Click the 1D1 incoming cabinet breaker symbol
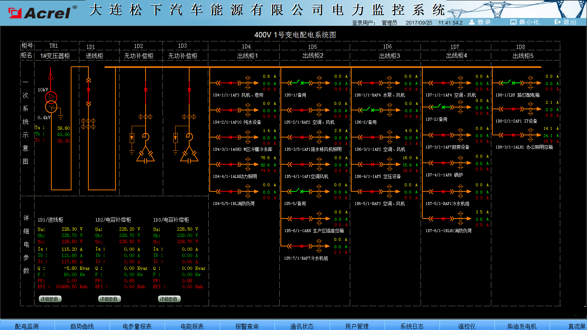The height and width of the screenshot is (330, 587). pos(88,90)
